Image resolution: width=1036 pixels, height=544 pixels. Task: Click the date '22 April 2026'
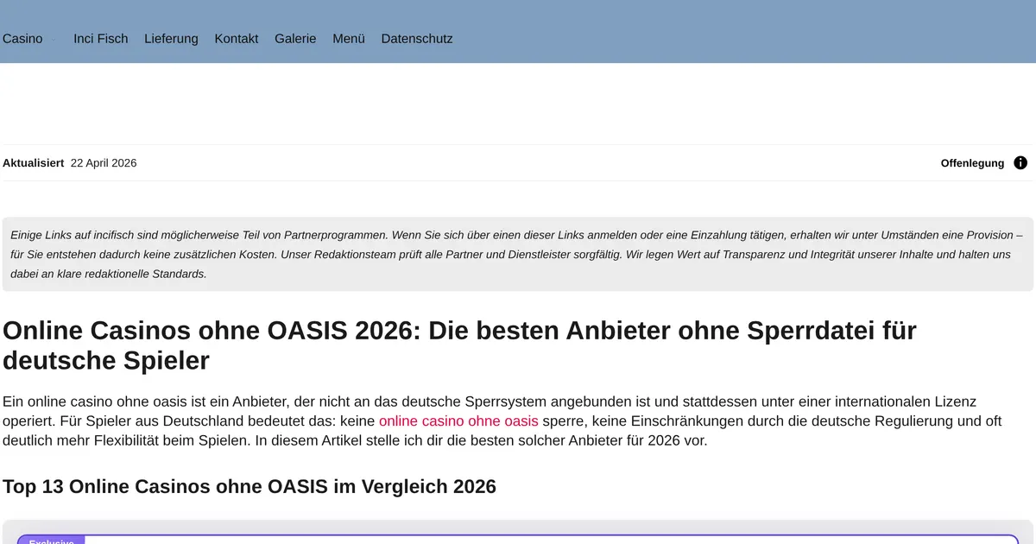pyautogui.click(x=104, y=163)
